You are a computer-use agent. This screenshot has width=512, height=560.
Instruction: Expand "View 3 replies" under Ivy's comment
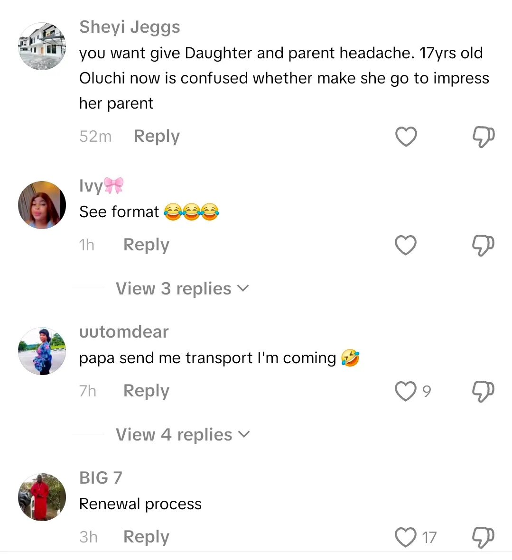pyautogui.click(x=182, y=289)
